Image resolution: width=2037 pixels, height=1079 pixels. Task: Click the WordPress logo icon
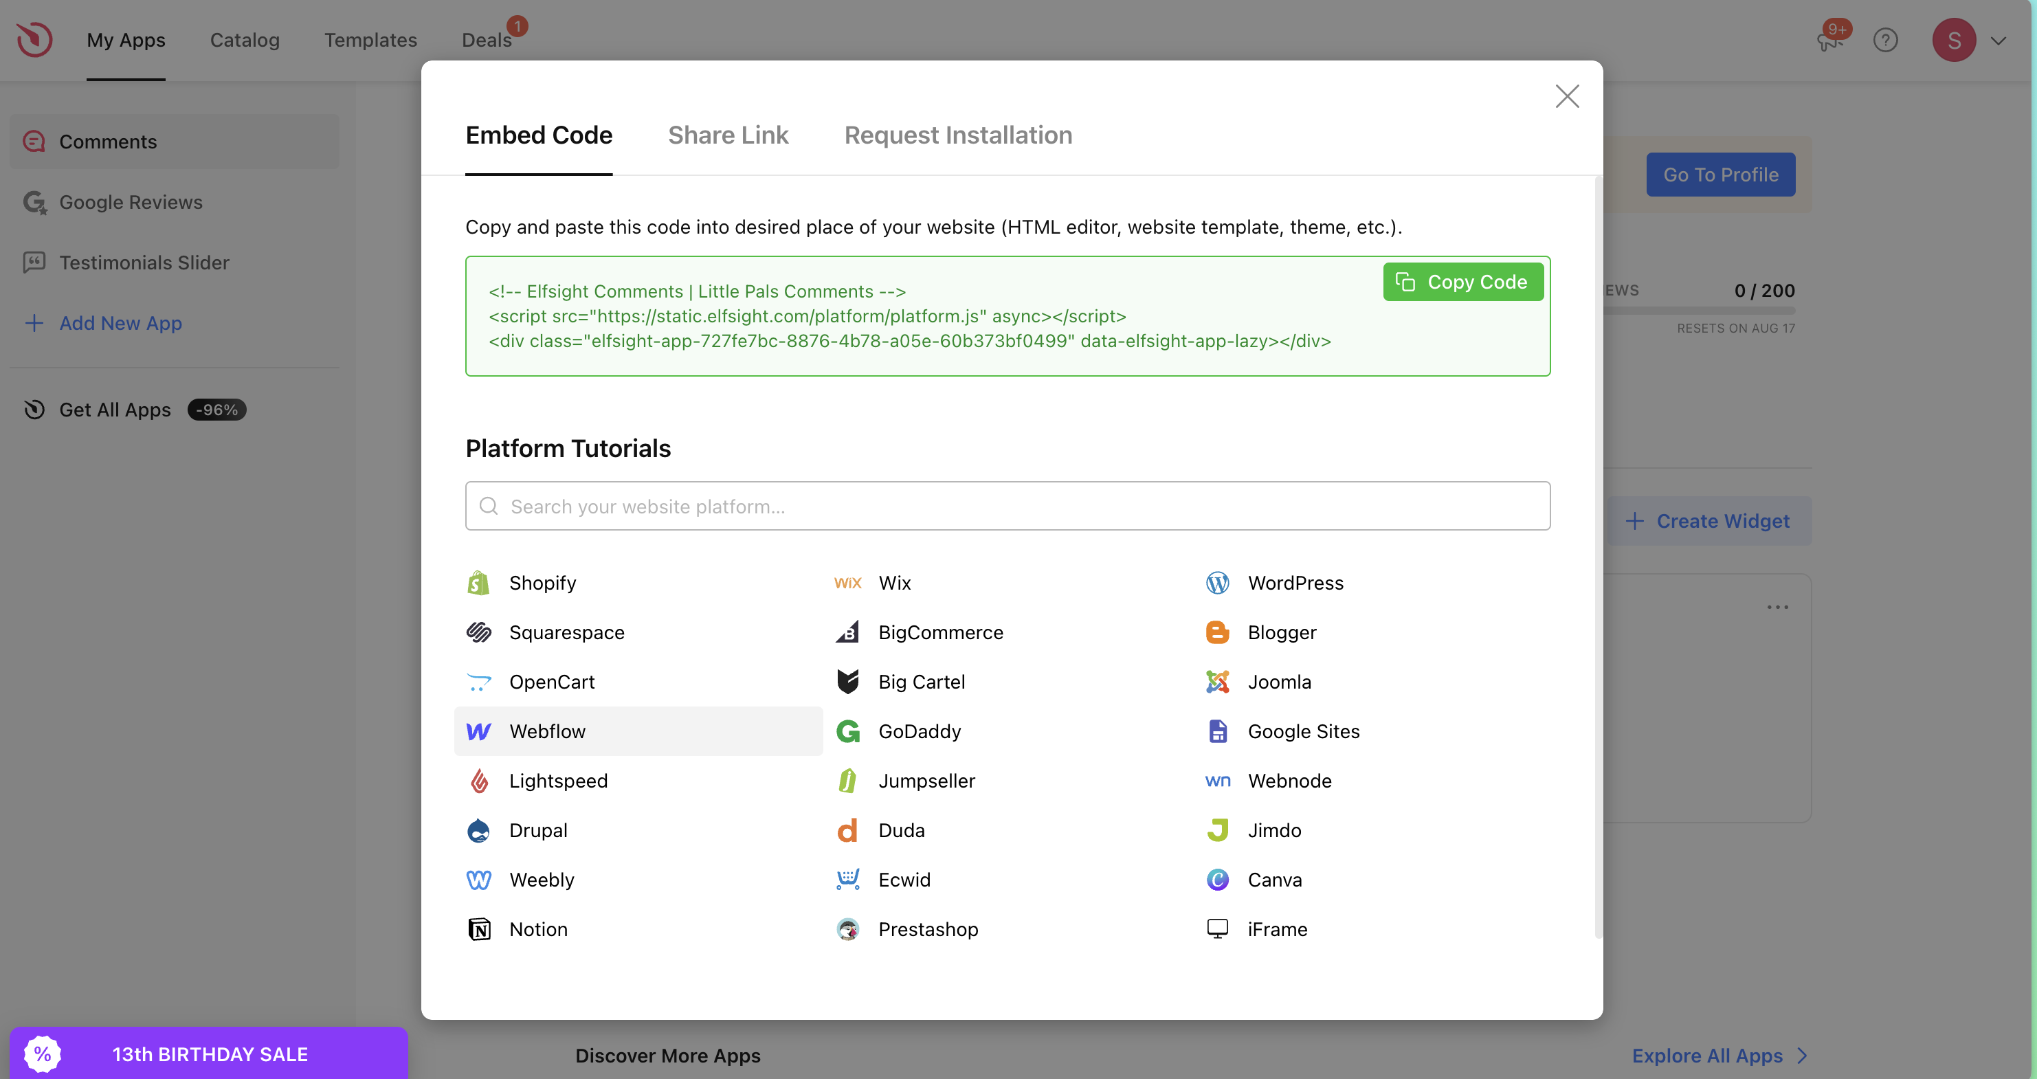(x=1217, y=583)
